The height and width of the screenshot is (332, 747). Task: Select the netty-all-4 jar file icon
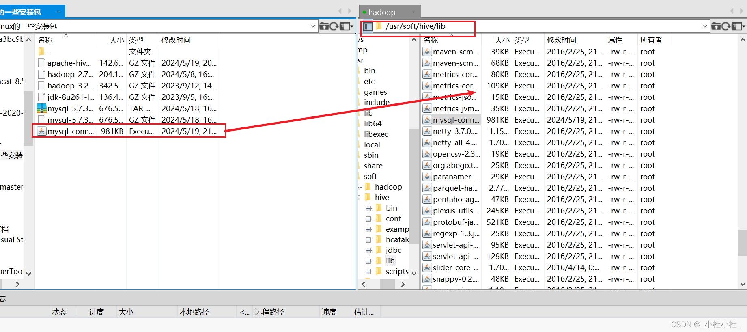427,142
